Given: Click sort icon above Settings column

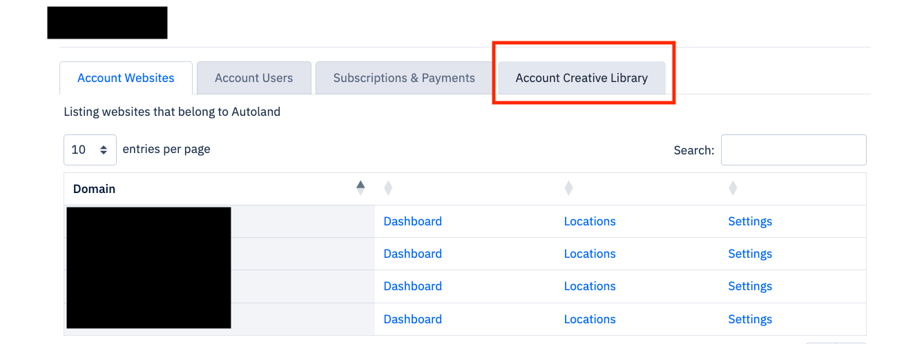Looking at the screenshot, I should 733,188.
